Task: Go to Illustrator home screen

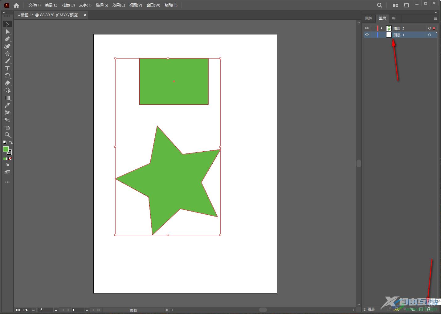Action: click(x=16, y=5)
